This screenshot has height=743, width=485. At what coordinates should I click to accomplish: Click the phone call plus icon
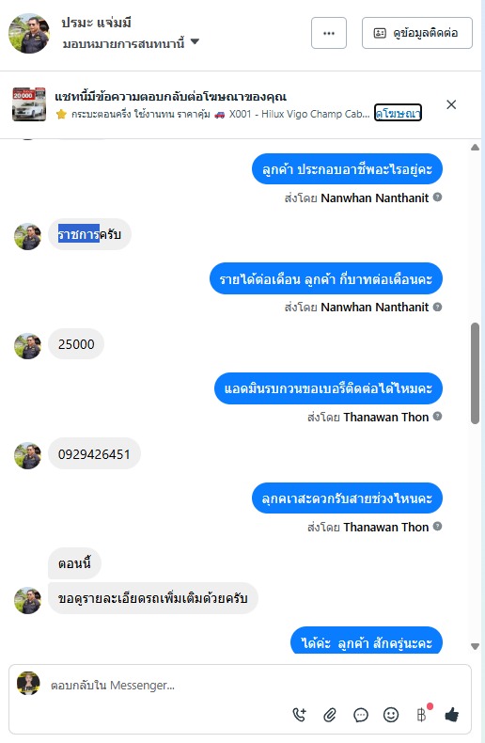(x=299, y=714)
